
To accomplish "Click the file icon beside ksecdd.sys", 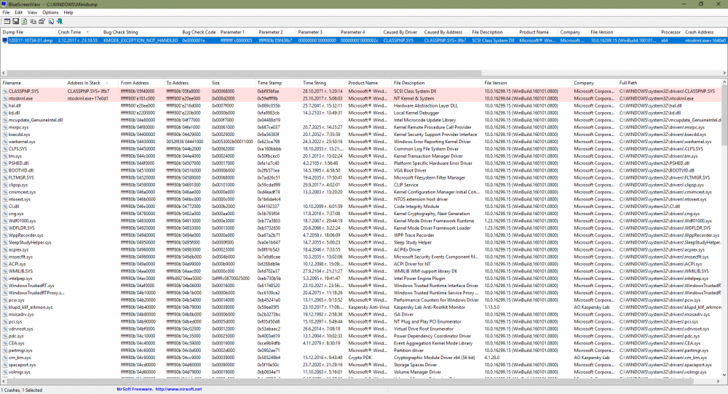I will 5,134.
